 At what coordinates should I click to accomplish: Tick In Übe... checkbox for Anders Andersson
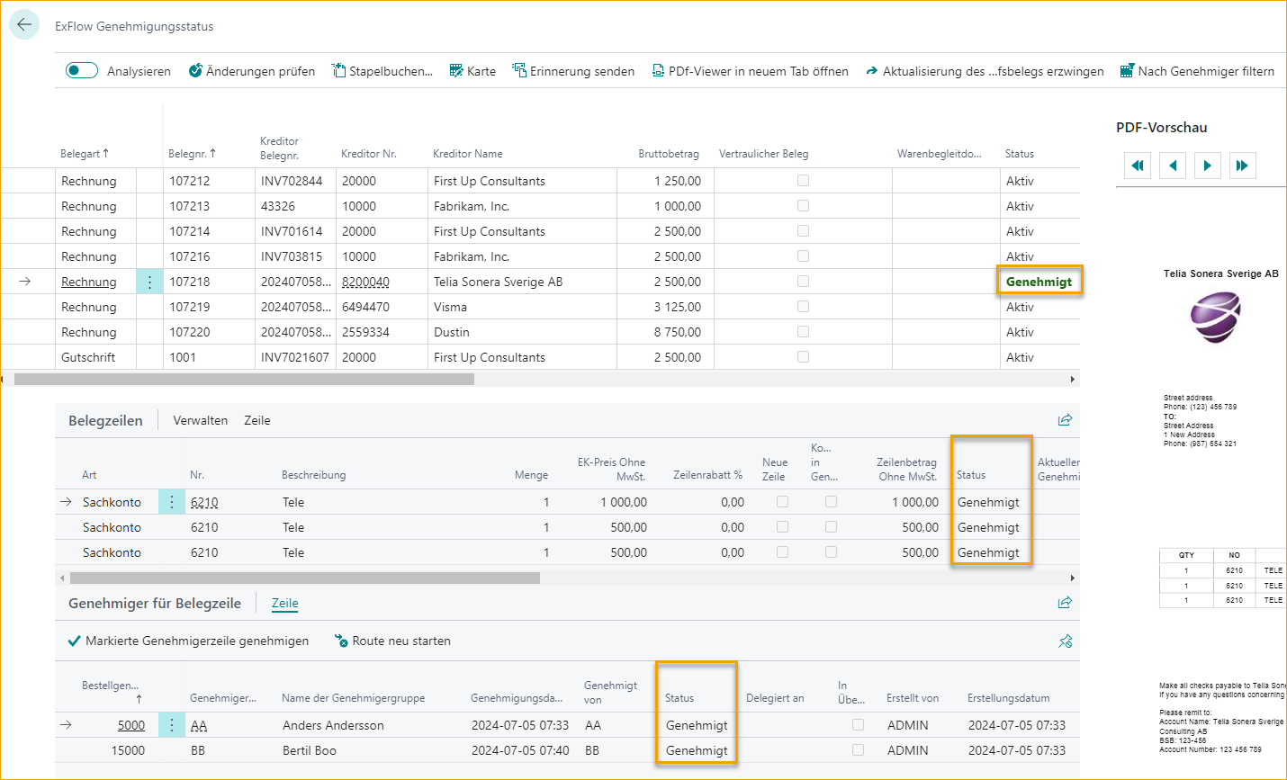click(858, 725)
